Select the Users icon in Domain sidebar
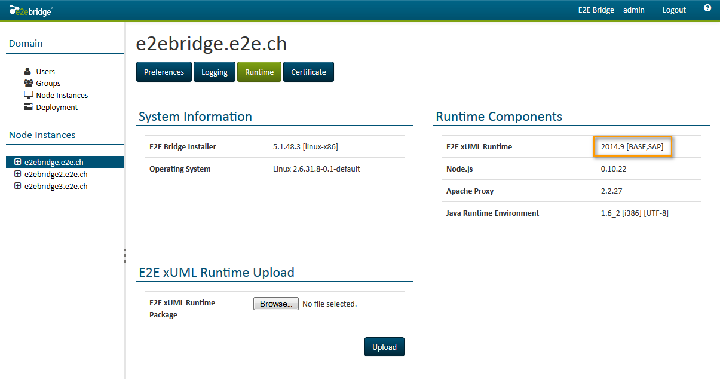 point(28,71)
